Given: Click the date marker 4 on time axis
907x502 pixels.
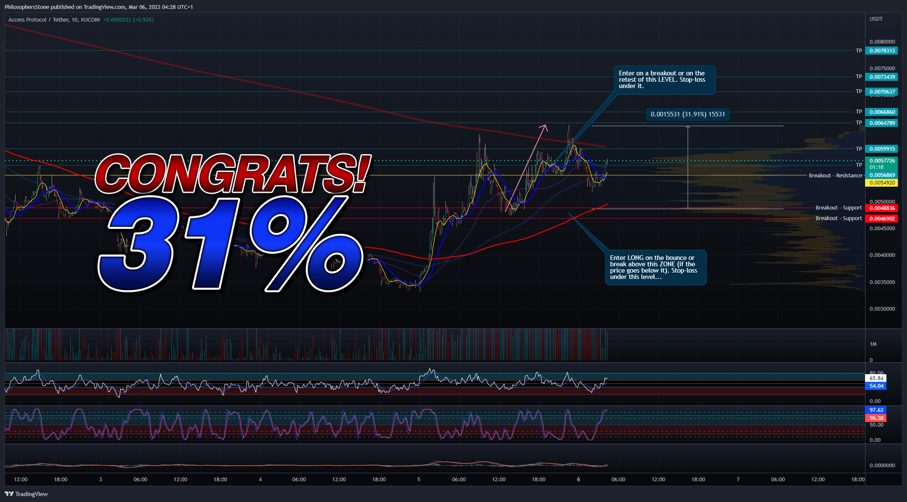Looking at the screenshot, I should pyautogui.click(x=260, y=480).
